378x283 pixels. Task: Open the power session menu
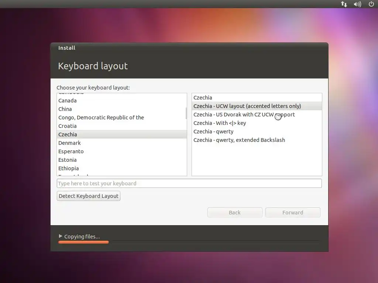click(371, 4)
